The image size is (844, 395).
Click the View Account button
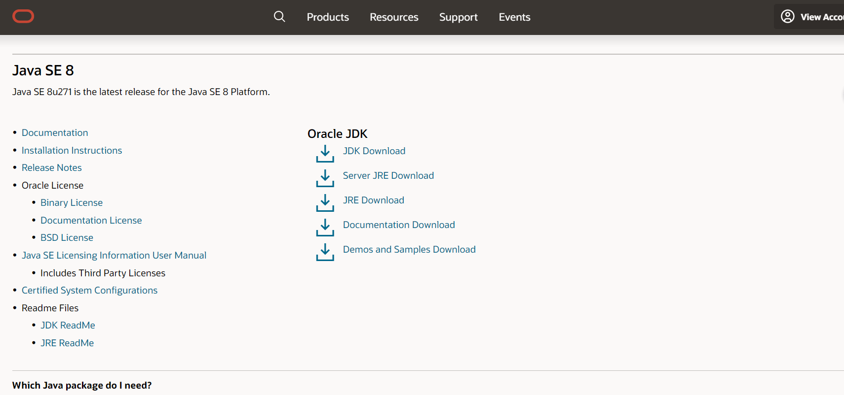coord(809,17)
